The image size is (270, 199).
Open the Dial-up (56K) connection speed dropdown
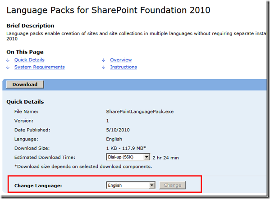(x=128, y=157)
